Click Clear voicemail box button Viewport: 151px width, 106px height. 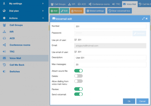(119, 11)
